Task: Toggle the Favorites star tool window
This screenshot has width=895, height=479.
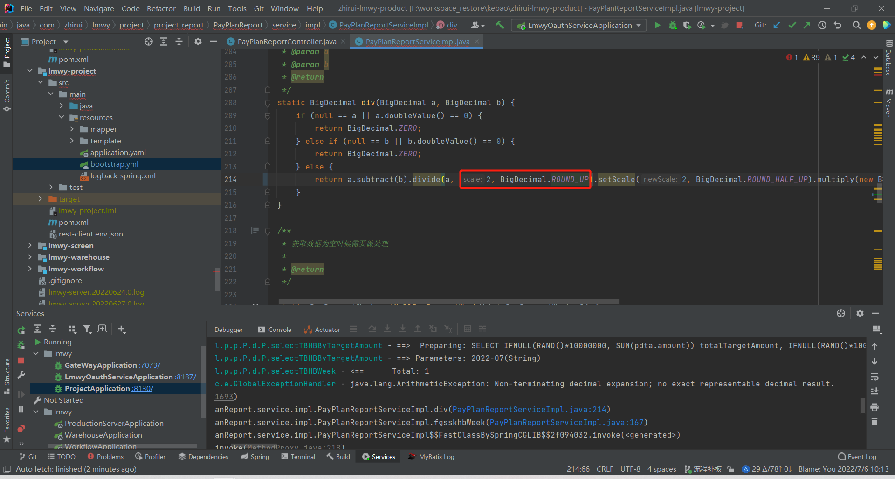Action: coord(7,439)
